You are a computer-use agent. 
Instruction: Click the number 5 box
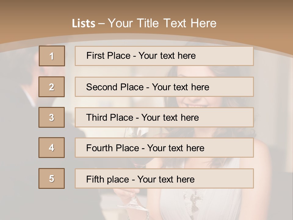(52, 178)
